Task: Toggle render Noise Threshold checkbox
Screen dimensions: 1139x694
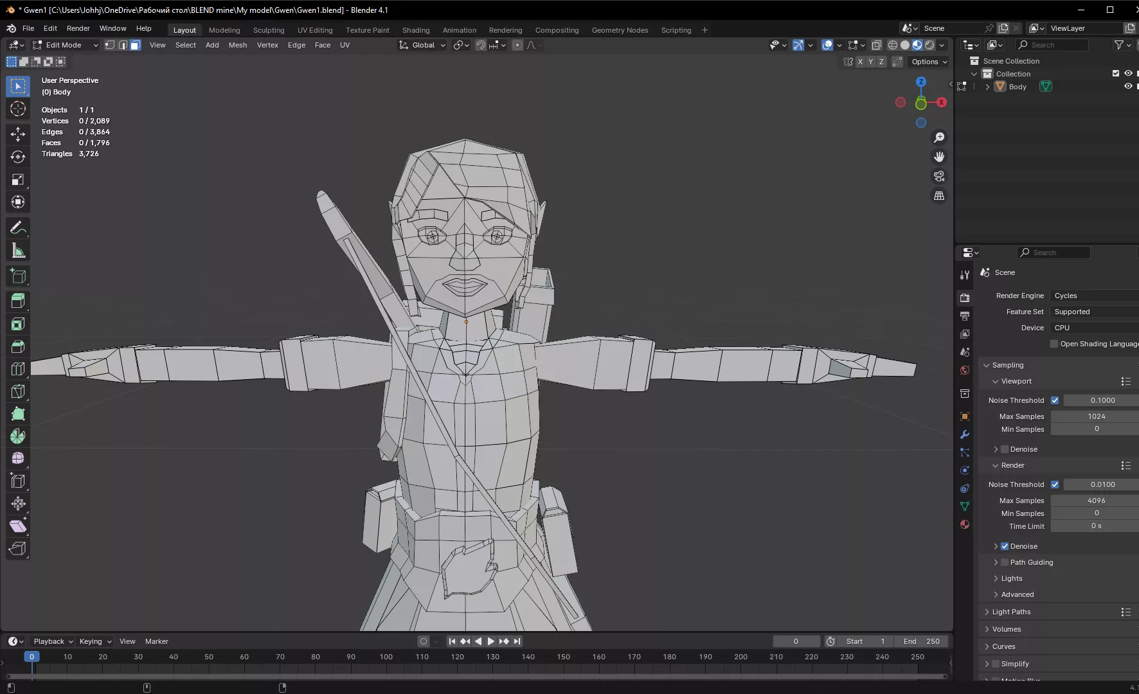Action: coord(1055,485)
